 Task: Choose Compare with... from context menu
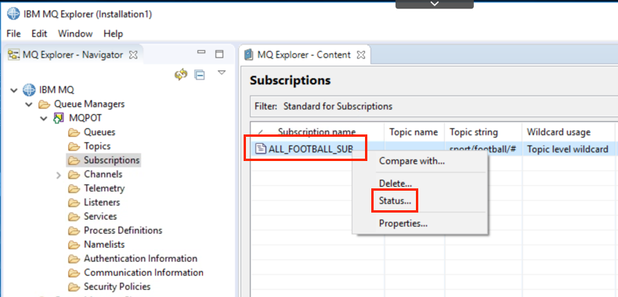click(412, 161)
